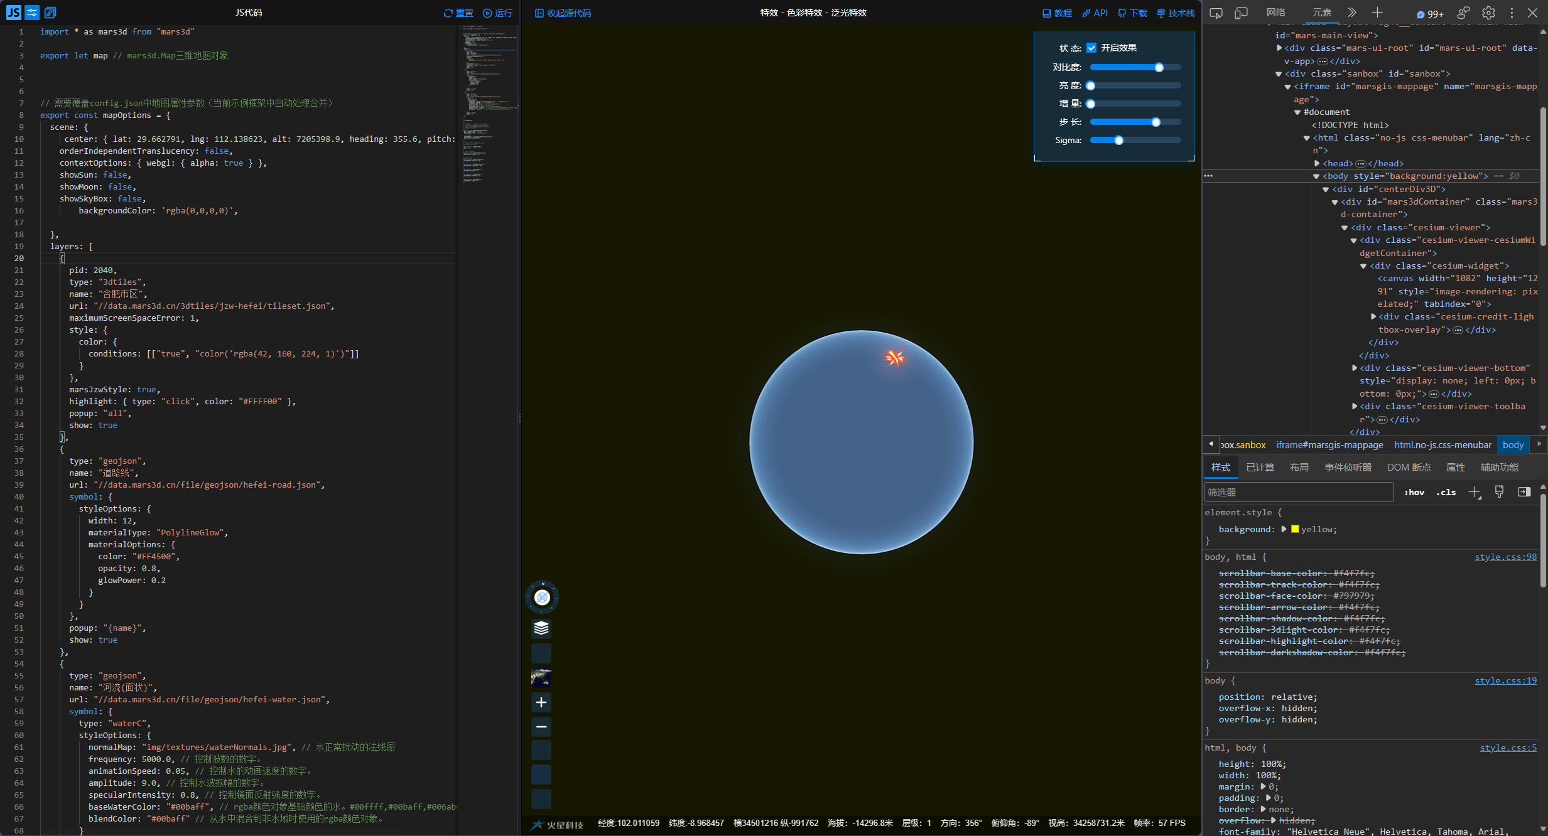Switch to the 网络 network tab in DevTools
The width and height of the screenshot is (1548, 836).
(1275, 13)
